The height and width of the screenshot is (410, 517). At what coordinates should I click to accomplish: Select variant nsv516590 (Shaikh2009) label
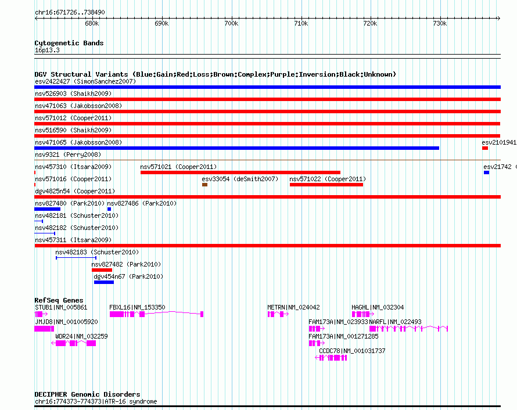coord(73,130)
